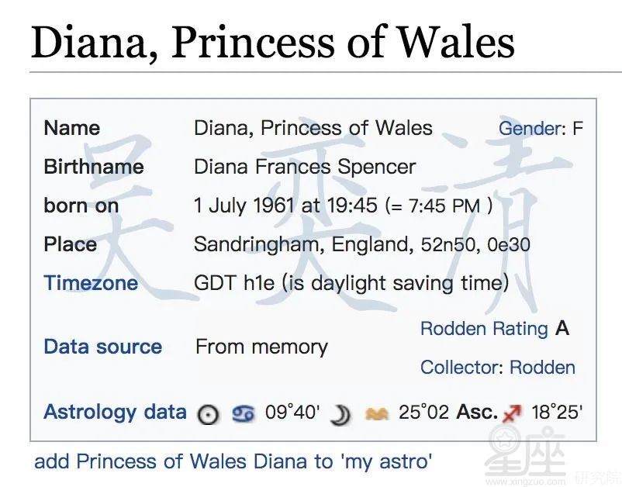Open the Rodden collector name link
Viewport: 622px width, 487px height.
[x=542, y=368]
